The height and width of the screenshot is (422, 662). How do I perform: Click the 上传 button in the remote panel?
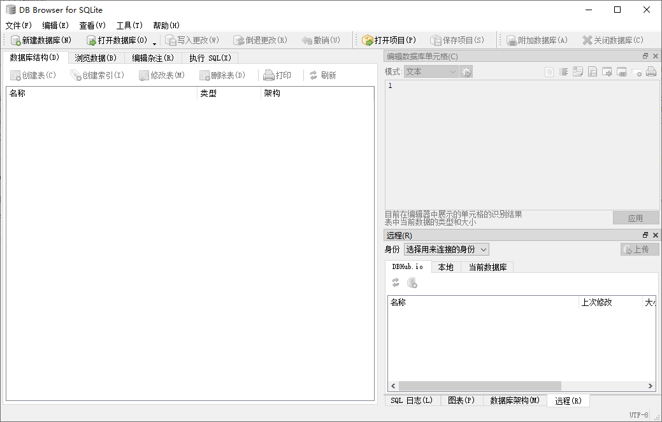tap(640, 249)
